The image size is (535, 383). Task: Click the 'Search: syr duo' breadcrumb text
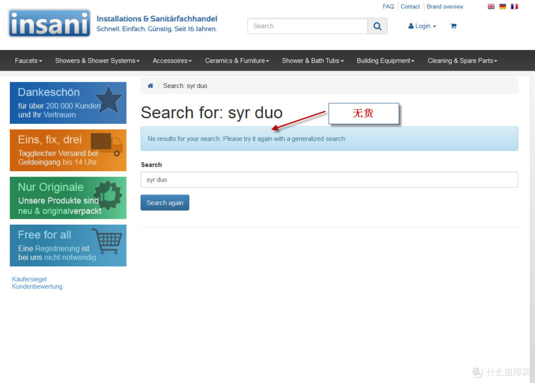[x=185, y=86]
